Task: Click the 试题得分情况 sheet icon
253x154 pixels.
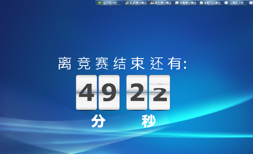Action: pos(177,3)
